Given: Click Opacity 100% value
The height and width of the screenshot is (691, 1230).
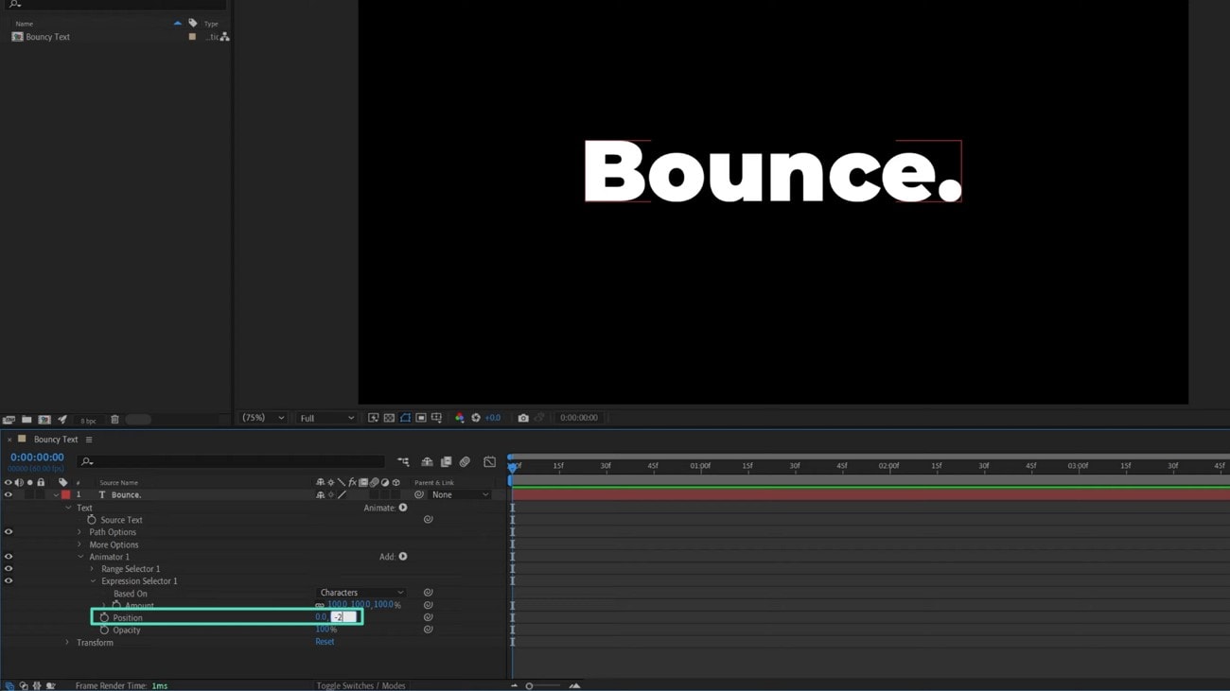Looking at the screenshot, I should [x=325, y=630].
